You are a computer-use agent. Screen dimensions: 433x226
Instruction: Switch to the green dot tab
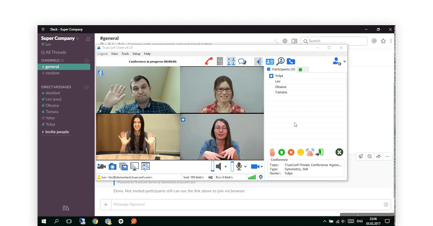point(303,69)
